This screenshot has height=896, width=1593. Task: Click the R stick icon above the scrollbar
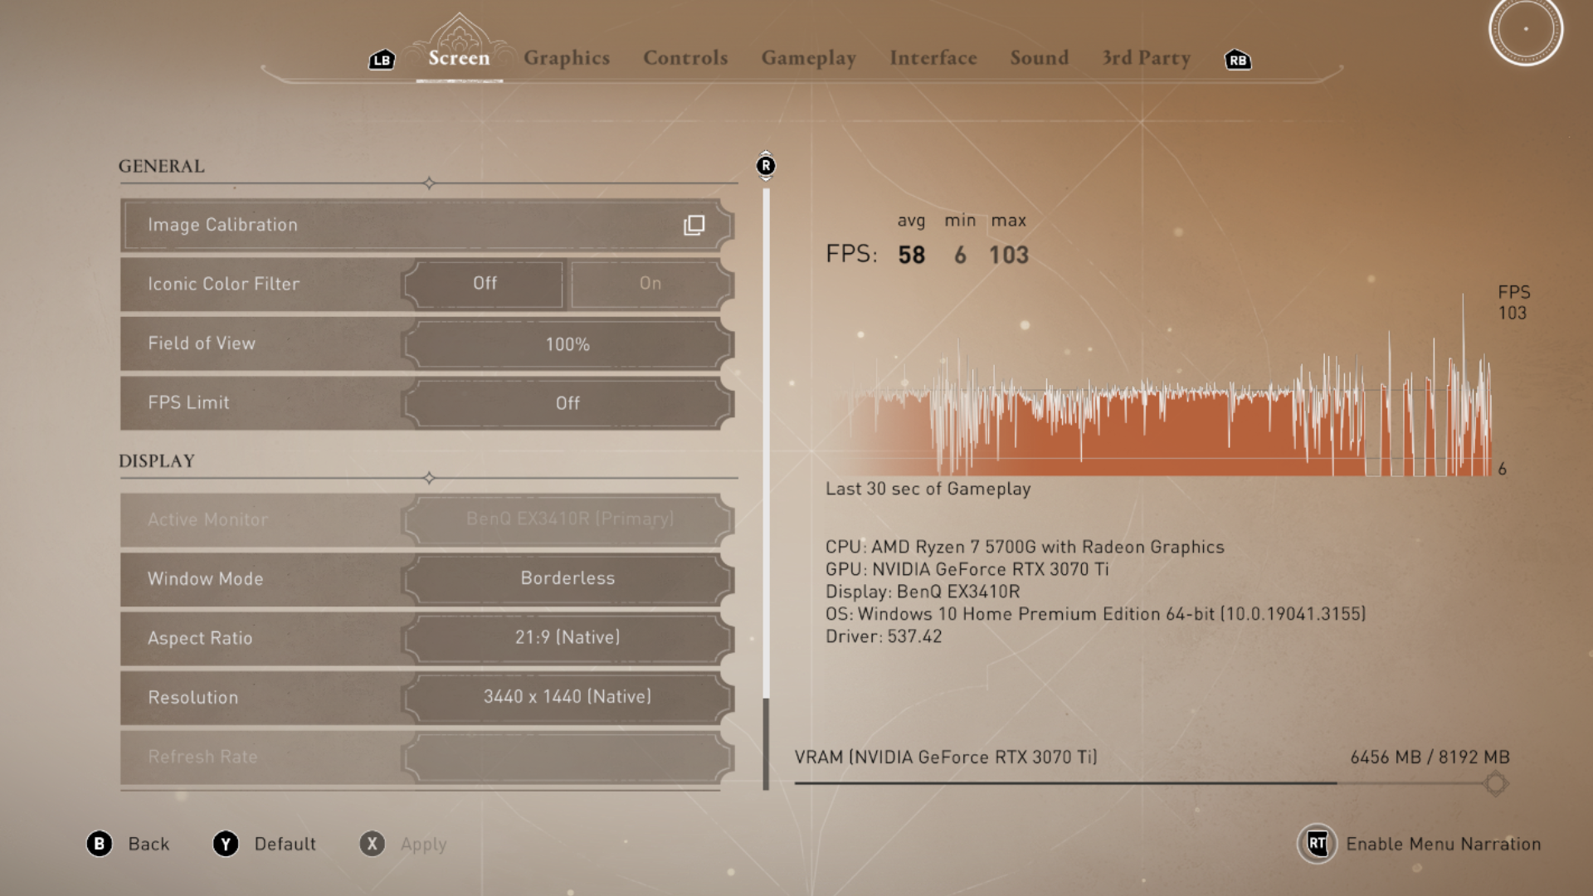[765, 166]
